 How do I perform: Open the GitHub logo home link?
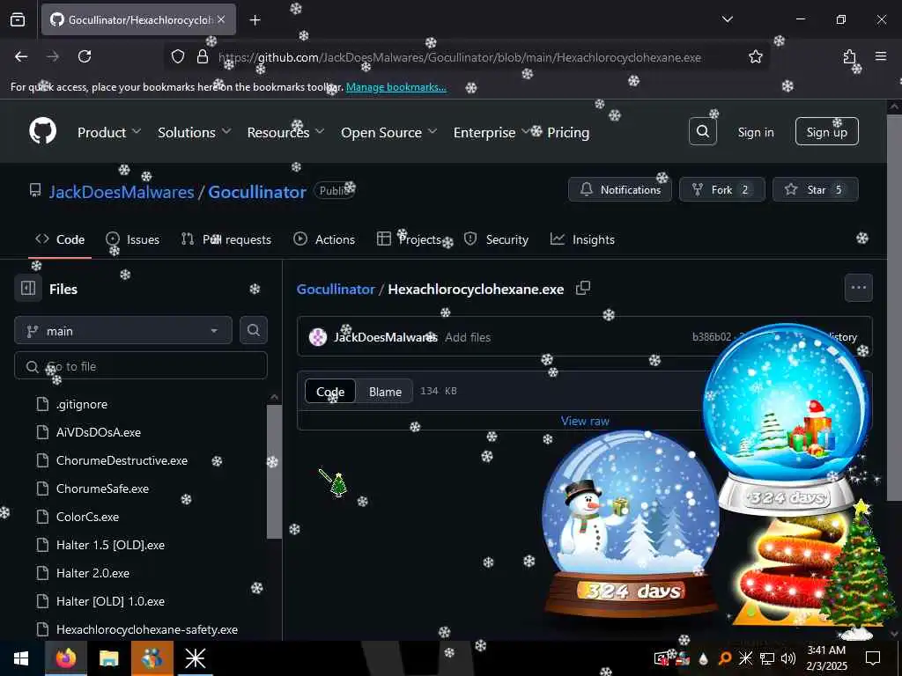(x=43, y=131)
